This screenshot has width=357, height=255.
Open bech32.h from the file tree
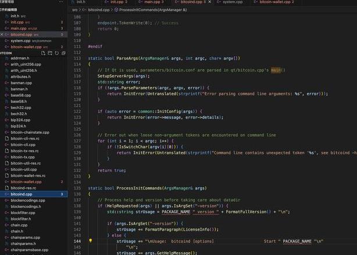point(34,114)
